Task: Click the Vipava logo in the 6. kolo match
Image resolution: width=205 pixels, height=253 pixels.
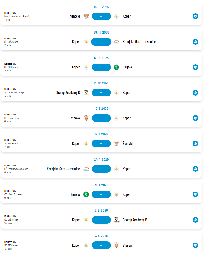Action: click(86, 118)
